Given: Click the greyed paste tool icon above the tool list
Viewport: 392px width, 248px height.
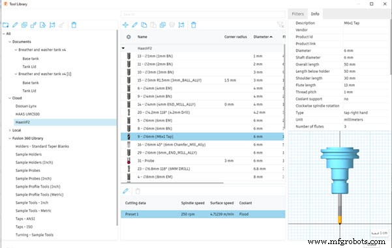Looking at the screenshot, I should [153, 25].
